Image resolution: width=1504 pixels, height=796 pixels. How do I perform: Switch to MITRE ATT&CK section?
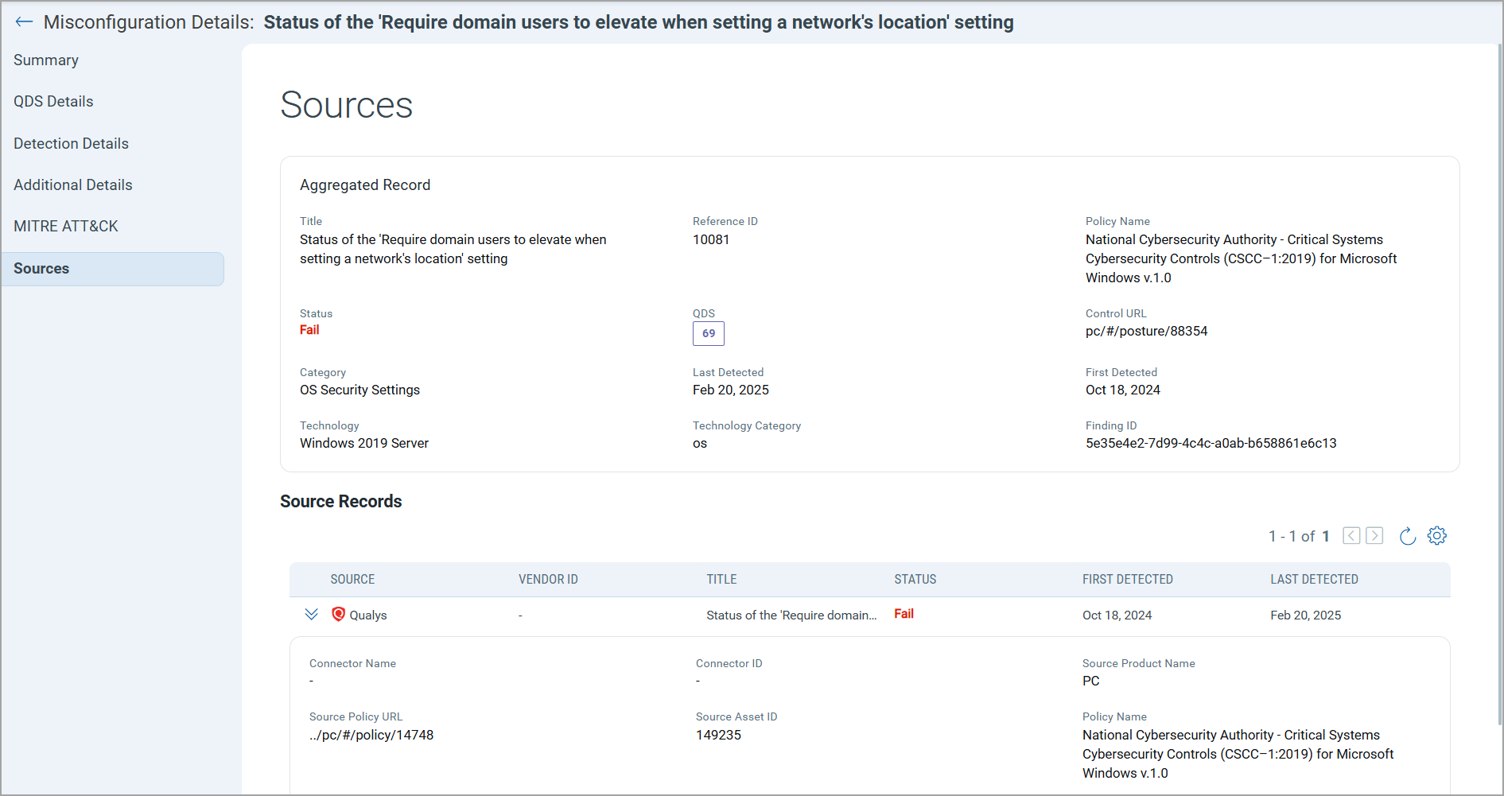[66, 227]
